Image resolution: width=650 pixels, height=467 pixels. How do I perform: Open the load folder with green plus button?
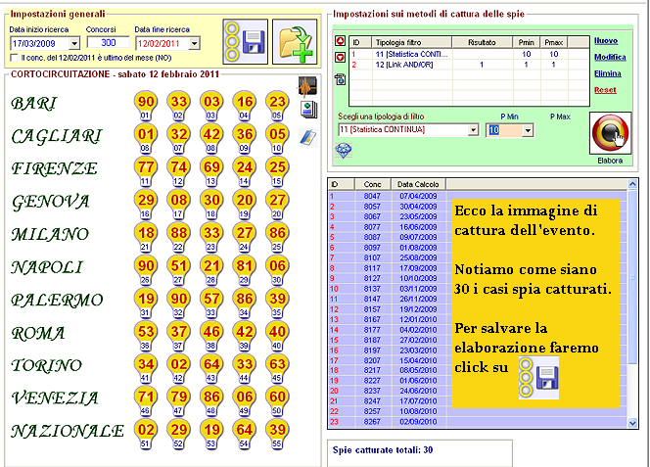pyautogui.click(x=295, y=41)
